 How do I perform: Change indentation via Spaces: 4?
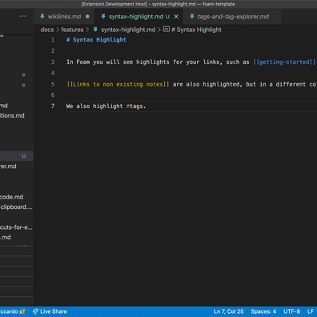(263, 311)
